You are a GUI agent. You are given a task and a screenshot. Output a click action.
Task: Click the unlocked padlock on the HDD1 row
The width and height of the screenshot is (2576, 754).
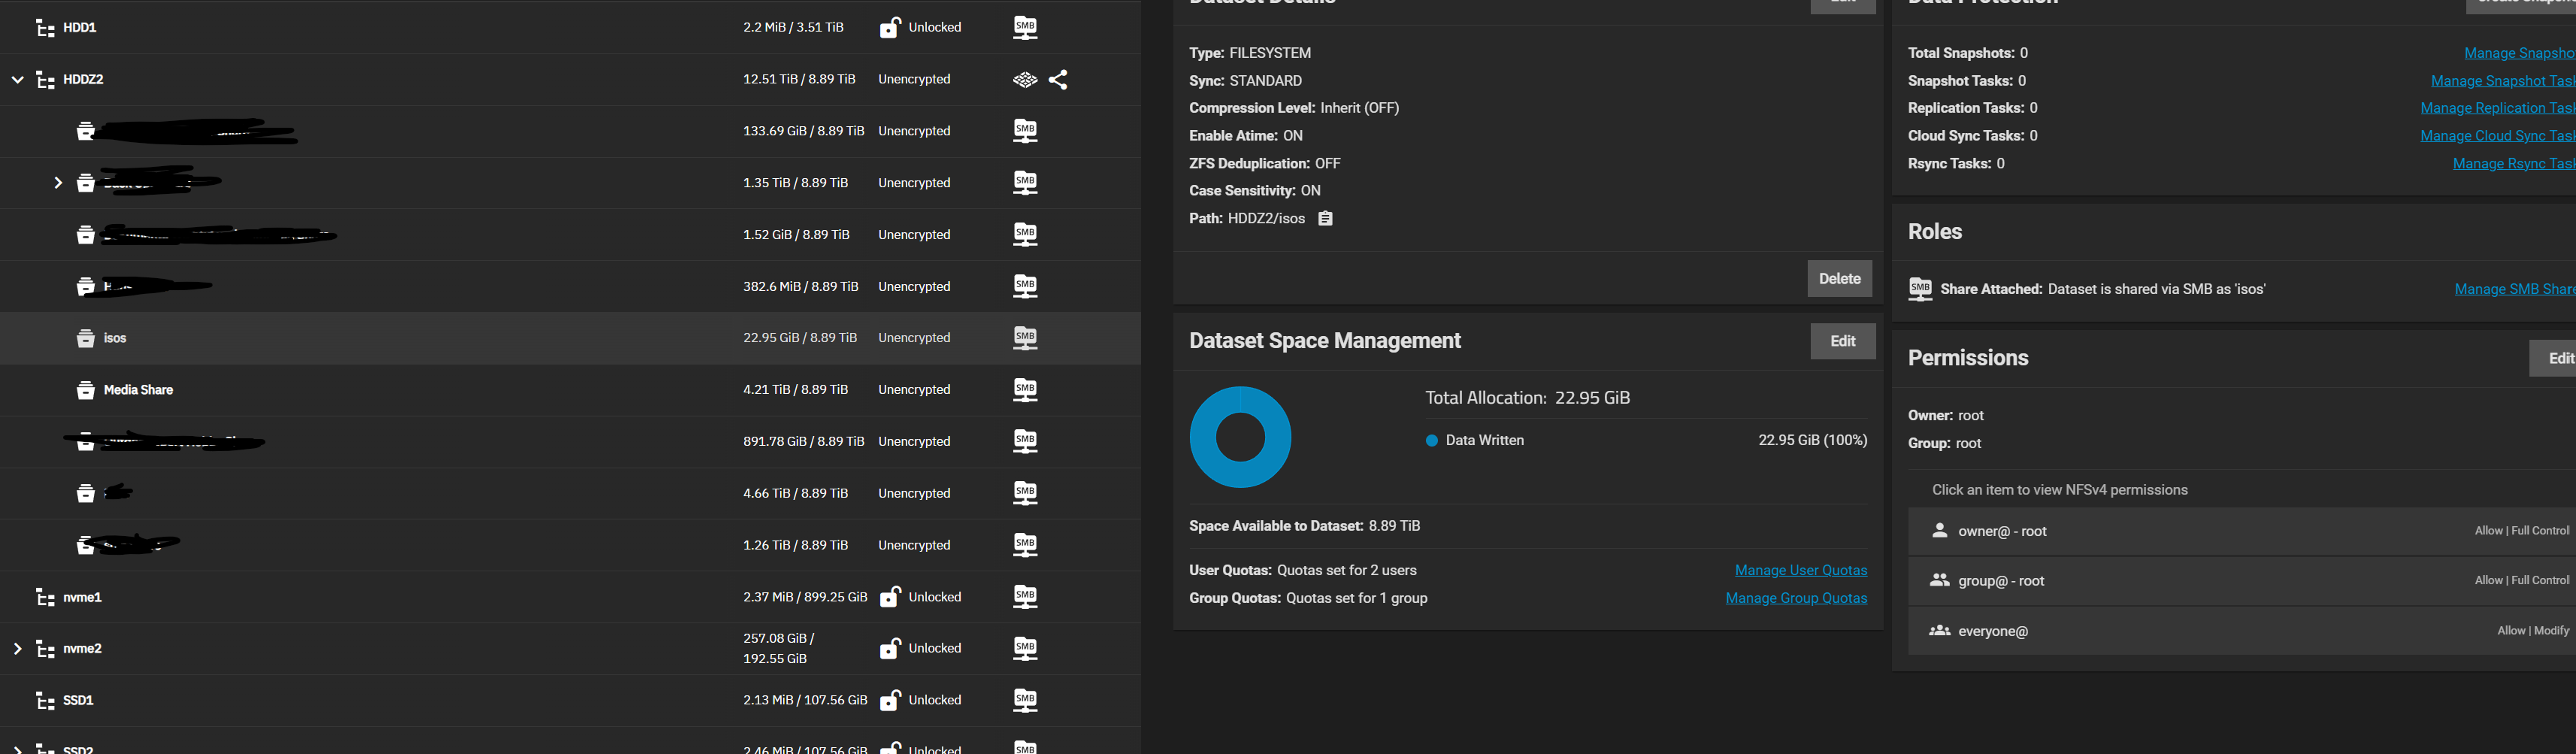pos(889,27)
